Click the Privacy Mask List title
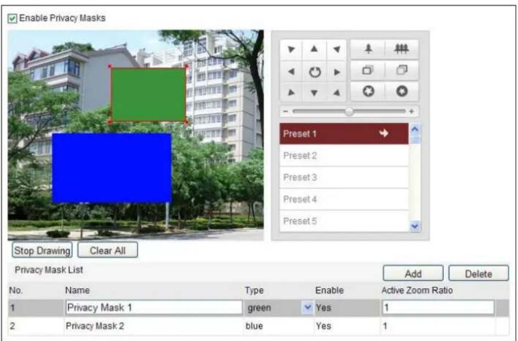Viewport: 518px width, 341px height. tap(49, 270)
